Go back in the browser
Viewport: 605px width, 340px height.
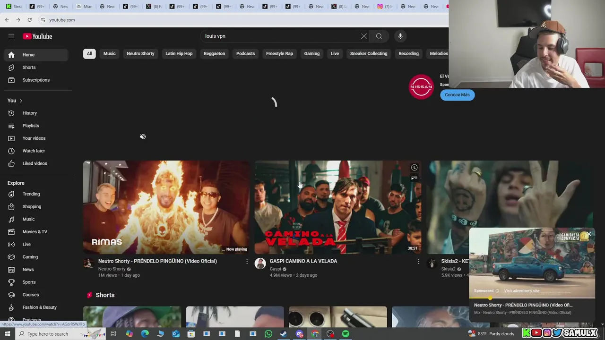tap(7, 20)
